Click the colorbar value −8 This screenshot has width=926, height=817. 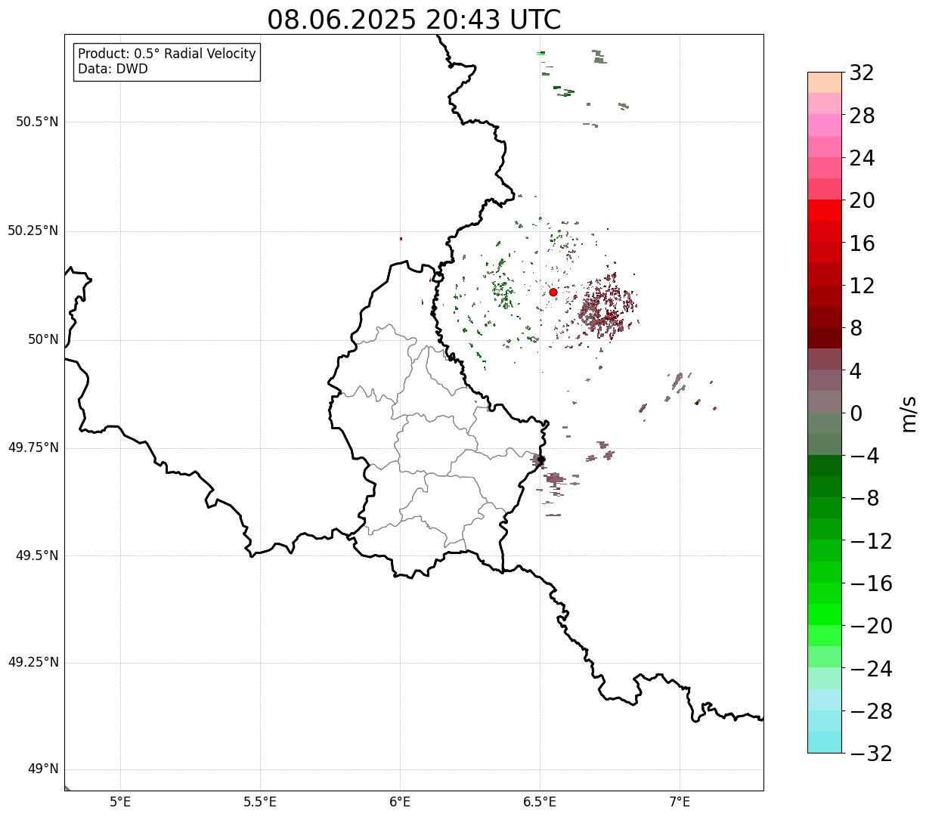coord(863,498)
